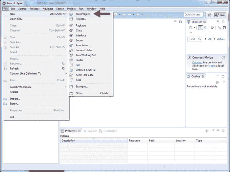Open the Navigate menu
230x172 pixels.
click(x=48, y=9)
